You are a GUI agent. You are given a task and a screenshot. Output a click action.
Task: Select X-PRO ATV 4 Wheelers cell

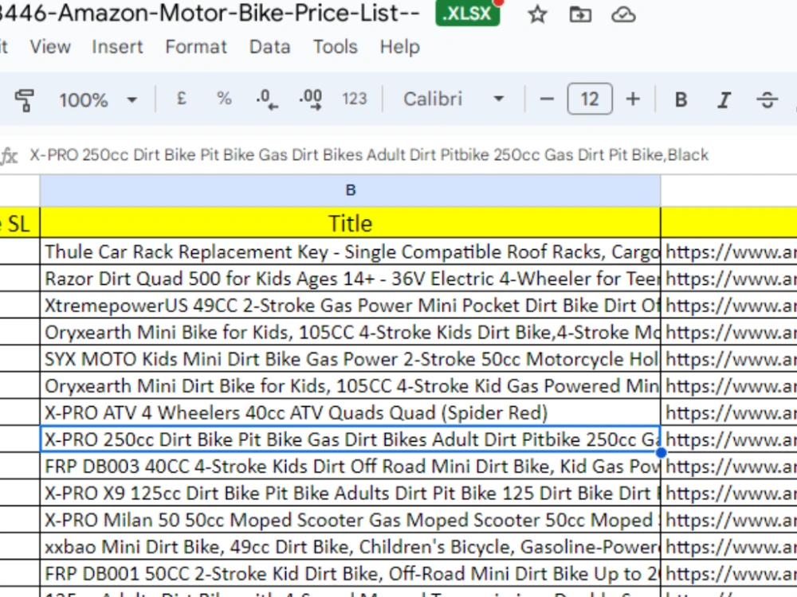(x=350, y=413)
